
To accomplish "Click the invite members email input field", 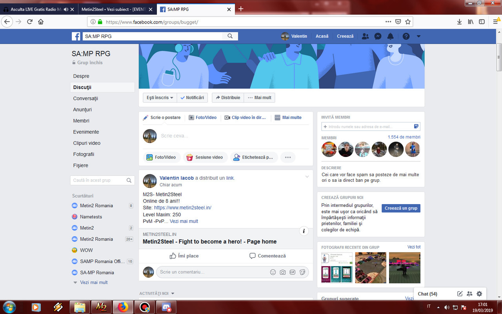I will 371,127.
